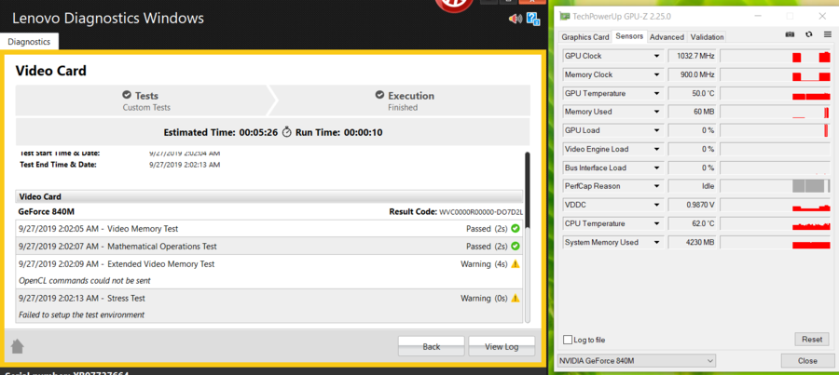The width and height of the screenshot is (839, 375).
Task: Click the Back button
Action: [x=432, y=346]
